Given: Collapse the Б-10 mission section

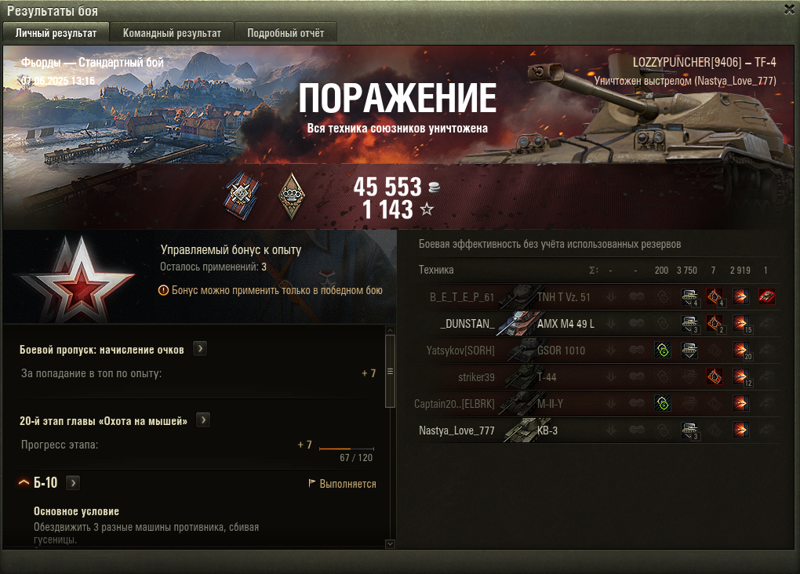Looking at the screenshot, I should pyautogui.click(x=24, y=482).
